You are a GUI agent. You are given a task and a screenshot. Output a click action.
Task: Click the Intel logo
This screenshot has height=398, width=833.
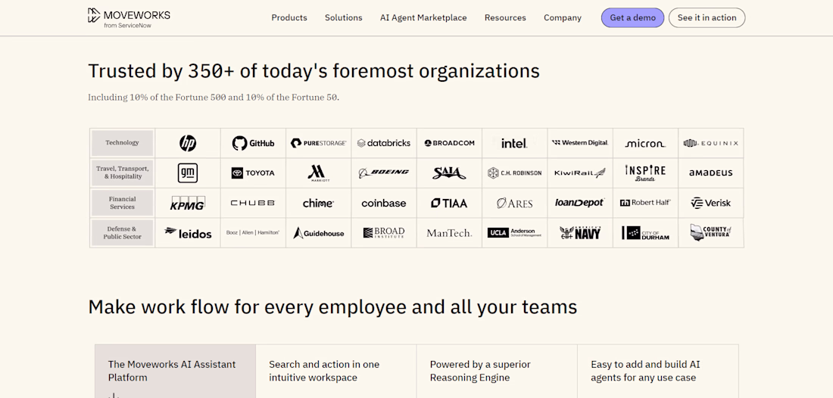click(x=513, y=143)
